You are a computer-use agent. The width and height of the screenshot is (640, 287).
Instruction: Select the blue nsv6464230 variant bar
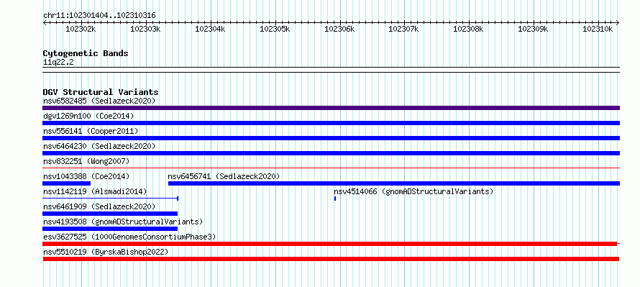tap(331, 153)
